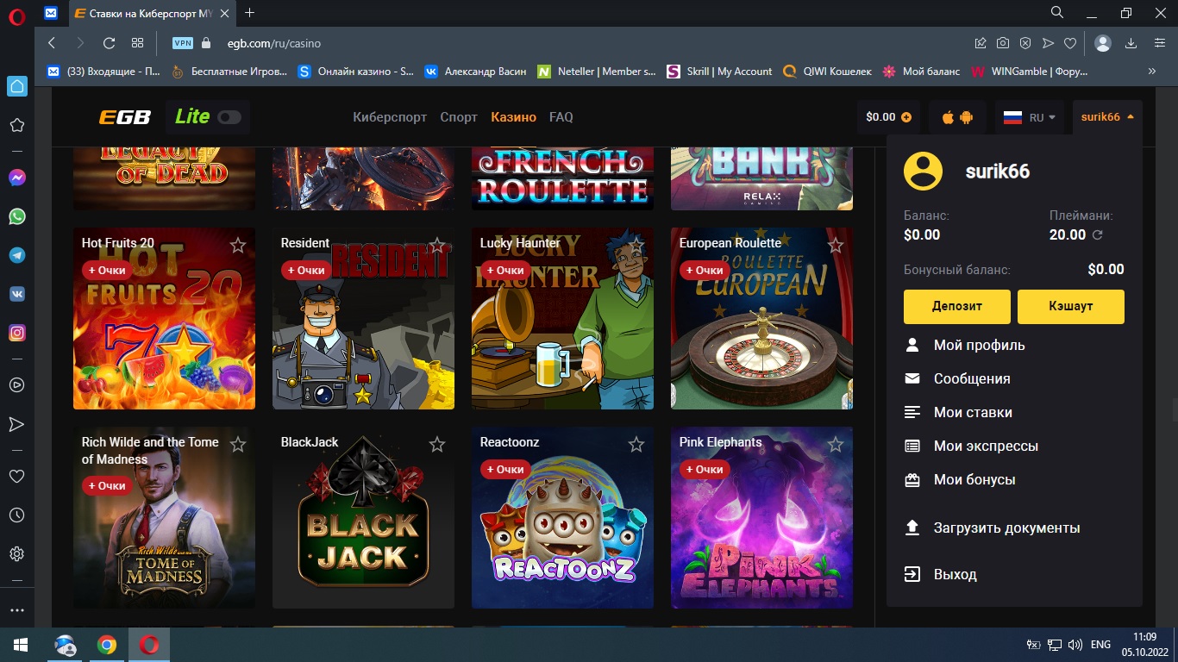Favorite Reactoonz with the star
The height and width of the screenshot is (662, 1178).
point(636,445)
